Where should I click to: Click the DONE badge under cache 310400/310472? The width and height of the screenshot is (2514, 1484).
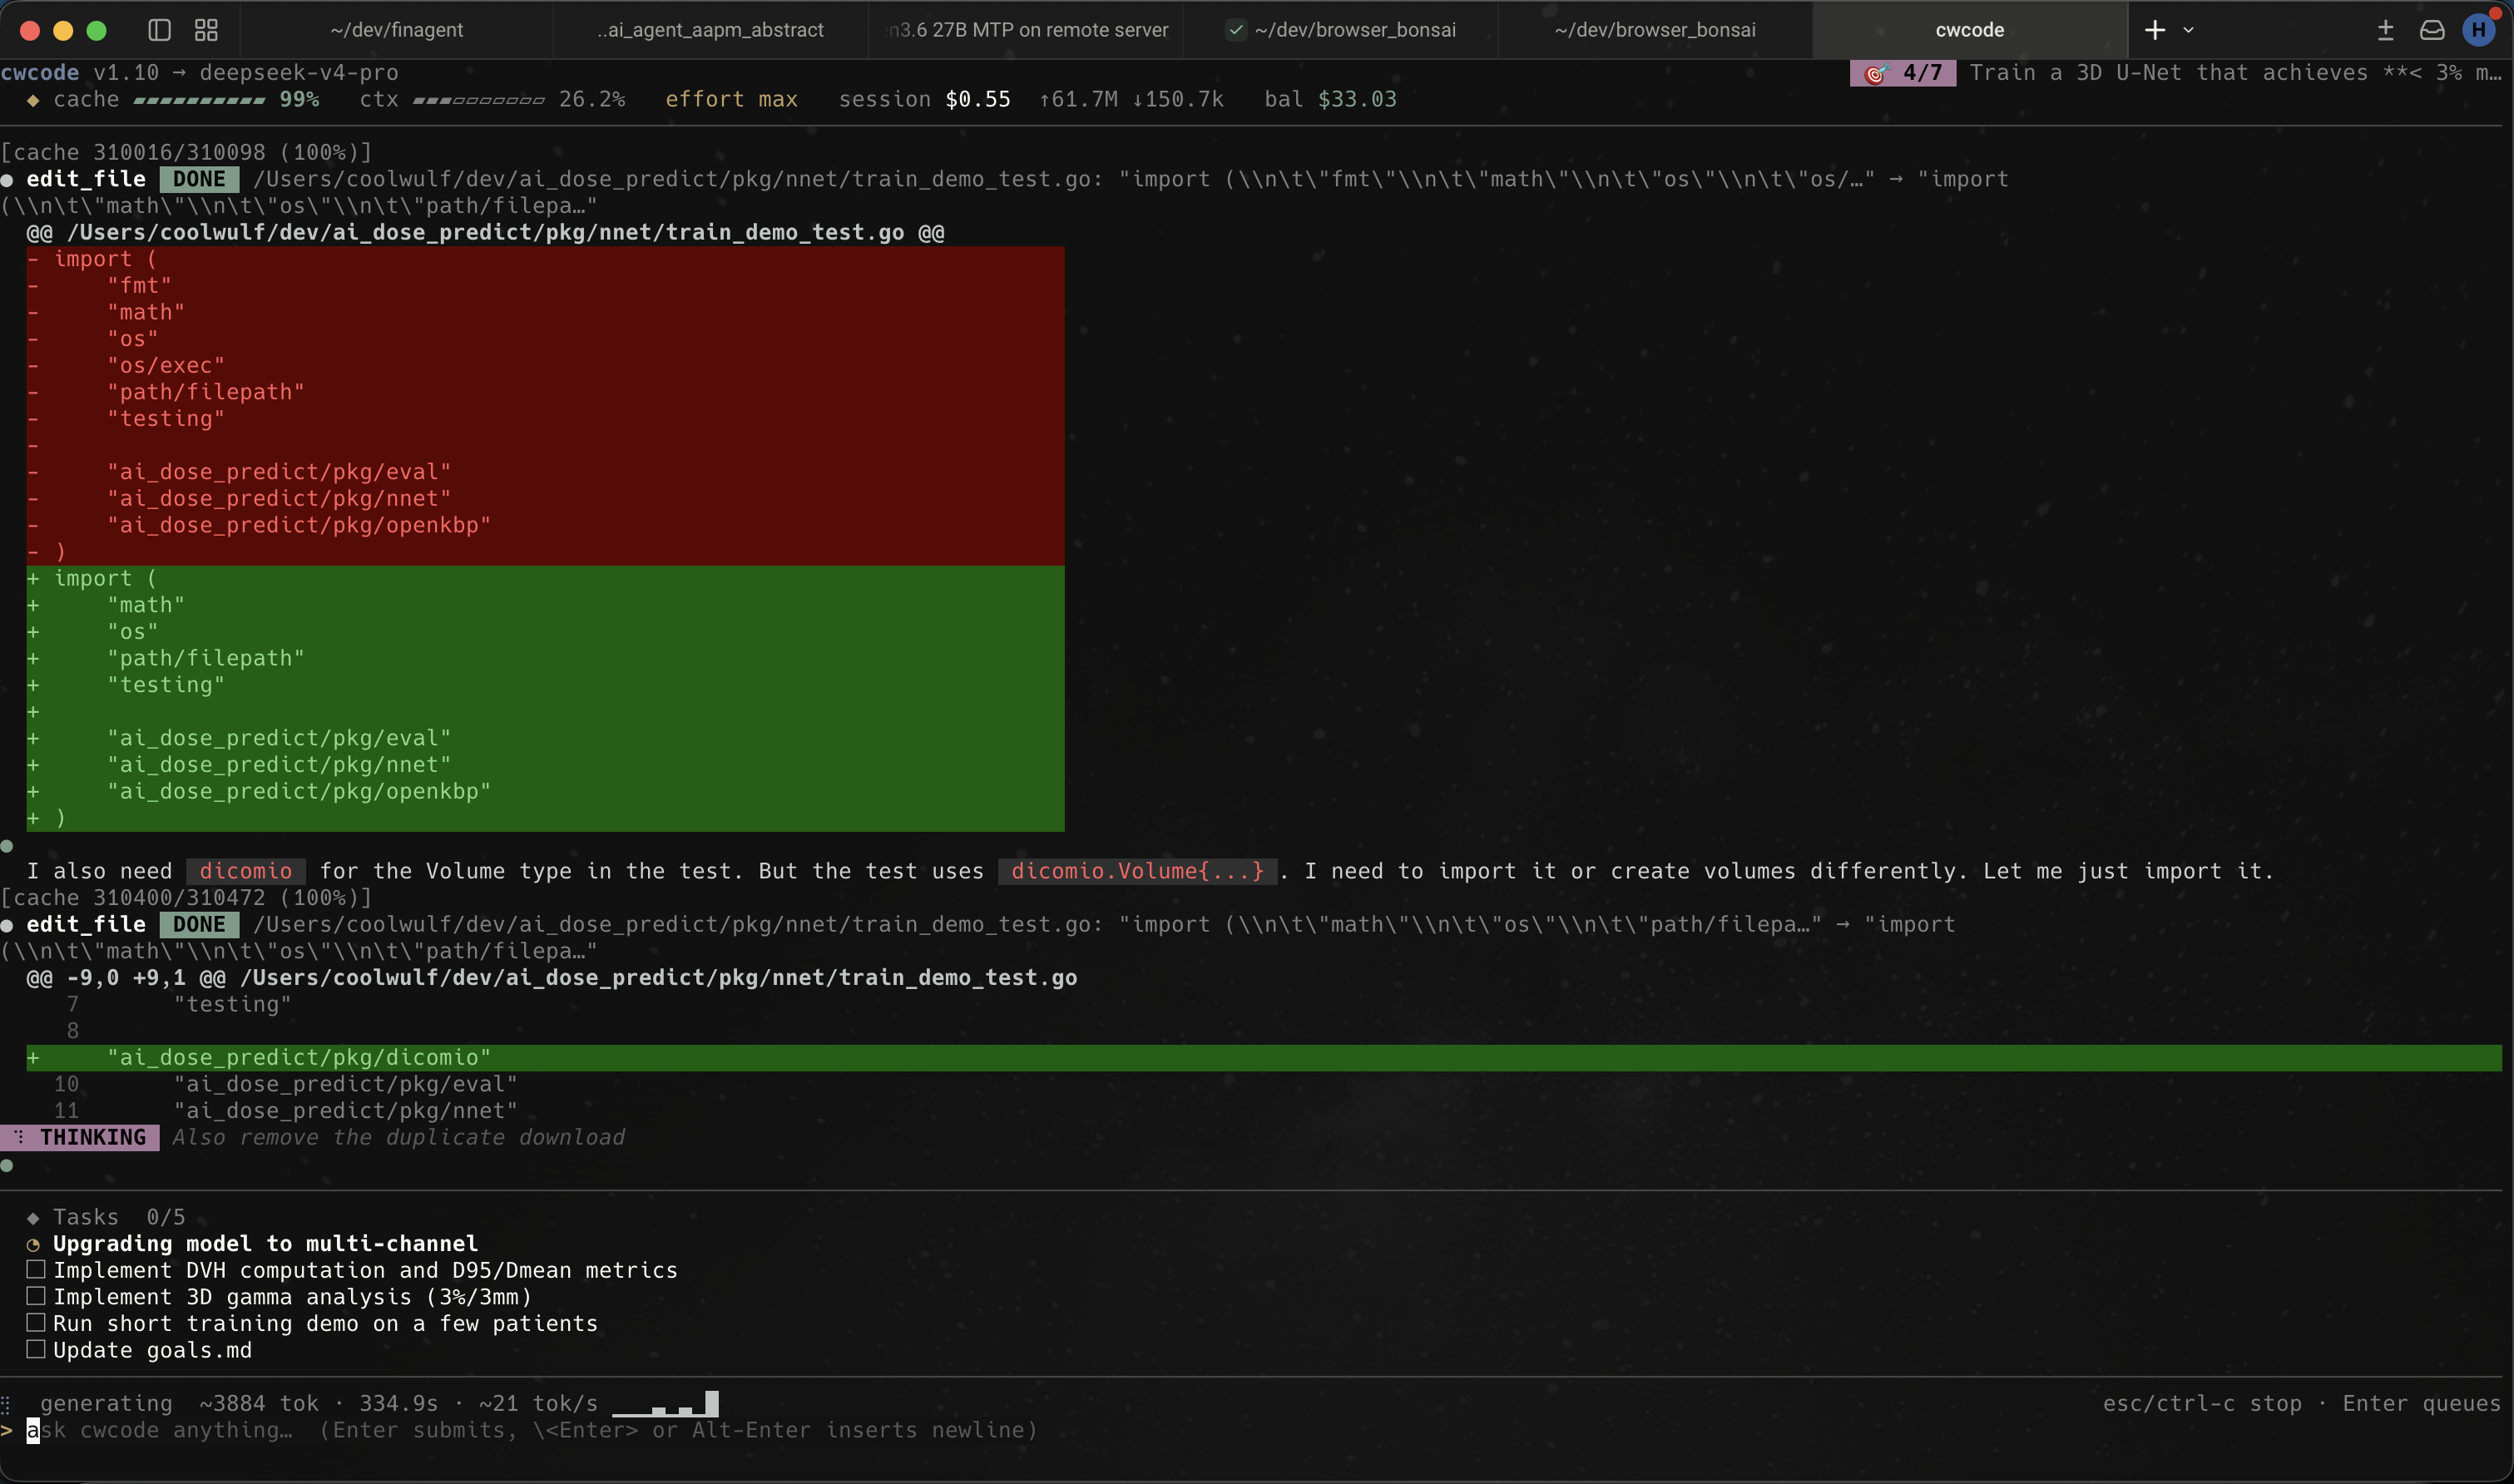click(x=199, y=925)
